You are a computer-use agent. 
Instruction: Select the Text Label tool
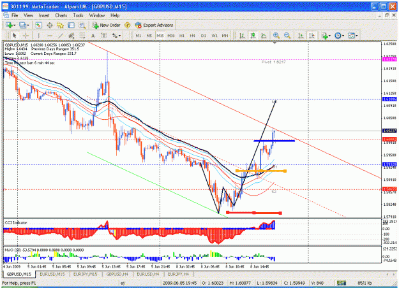click(104, 36)
